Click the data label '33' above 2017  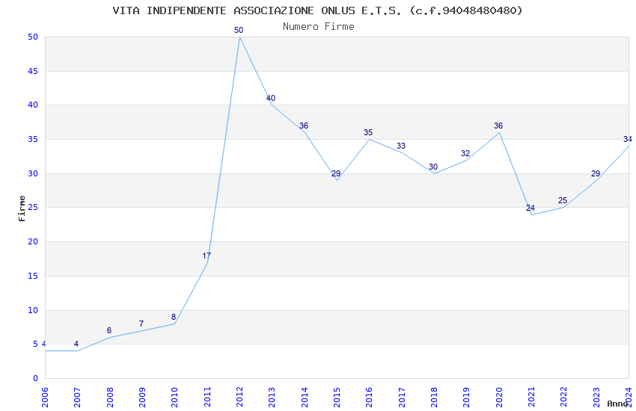point(401,146)
